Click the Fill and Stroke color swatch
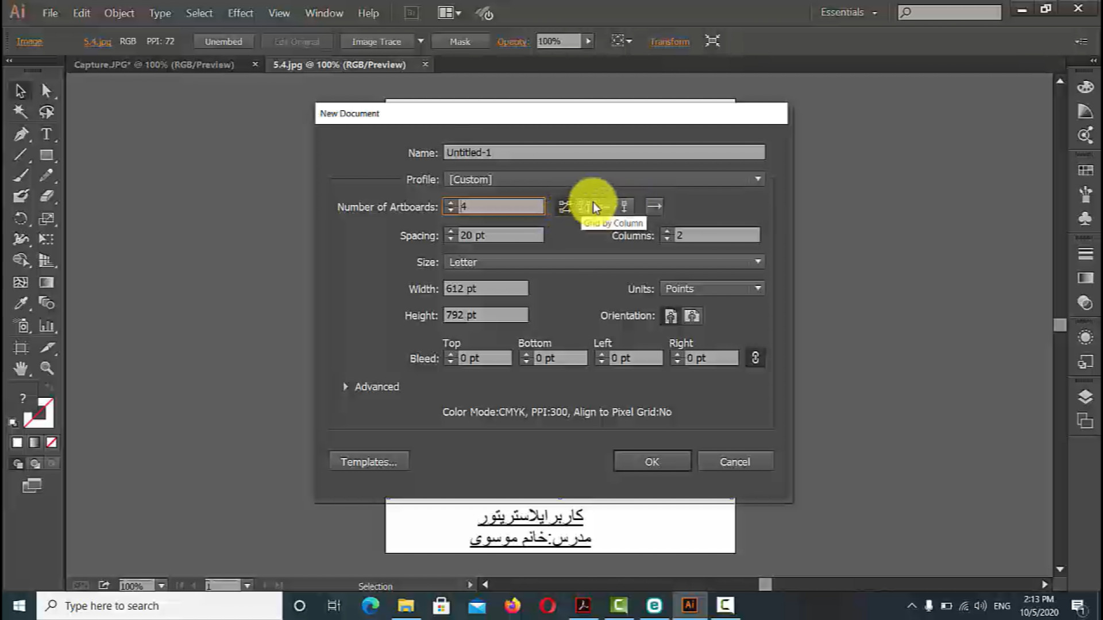The image size is (1103, 620). click(x=38, y=413)
